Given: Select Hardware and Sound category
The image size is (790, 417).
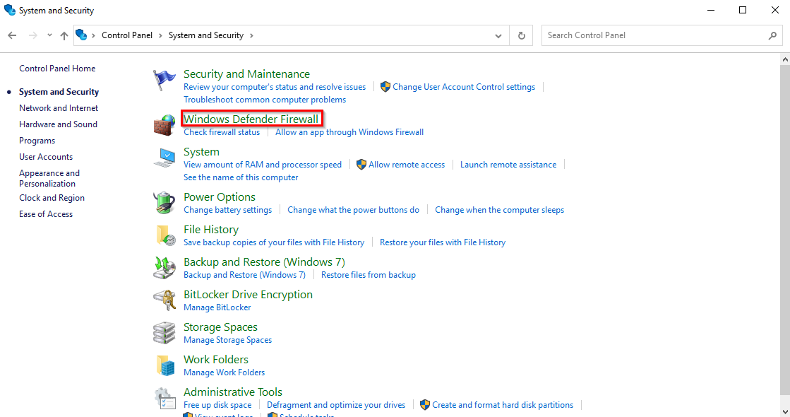Looking at the screenshot, I should click(x=58, y=124).
